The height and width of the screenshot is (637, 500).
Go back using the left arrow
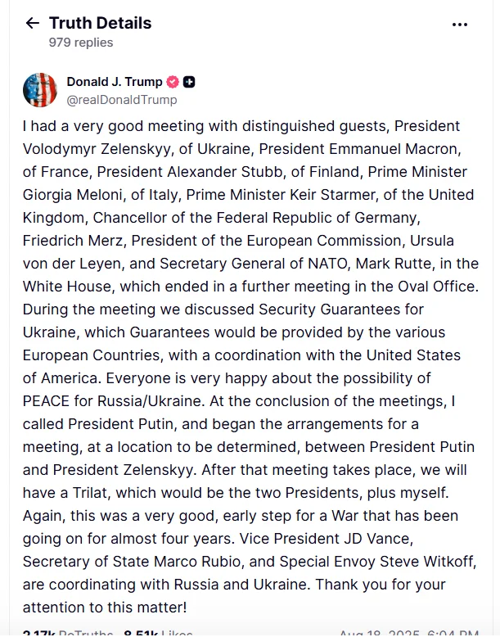(x=32, y=24)
